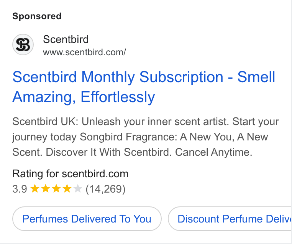
Task: Click the Sponsored label
Action: 37,16
